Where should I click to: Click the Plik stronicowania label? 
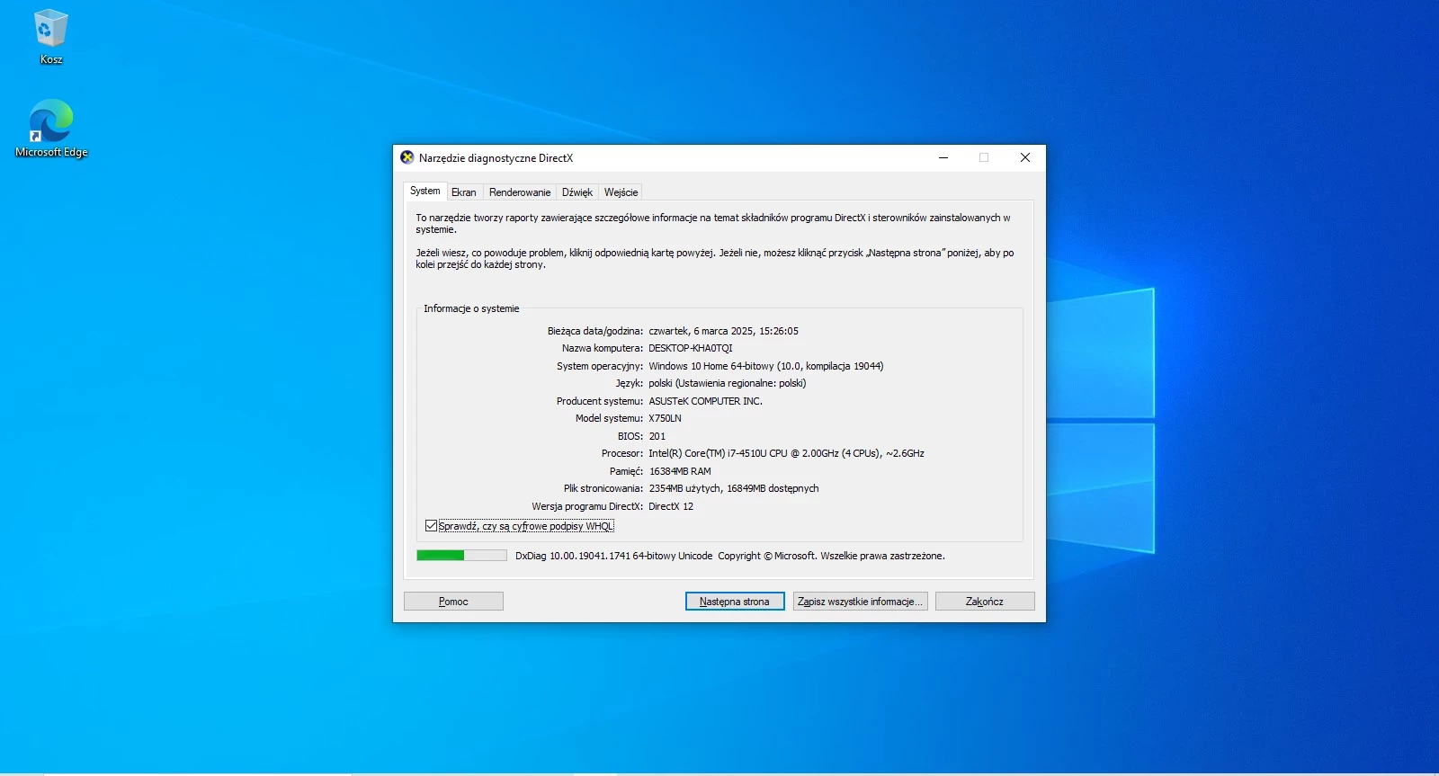tap(603, 488)
